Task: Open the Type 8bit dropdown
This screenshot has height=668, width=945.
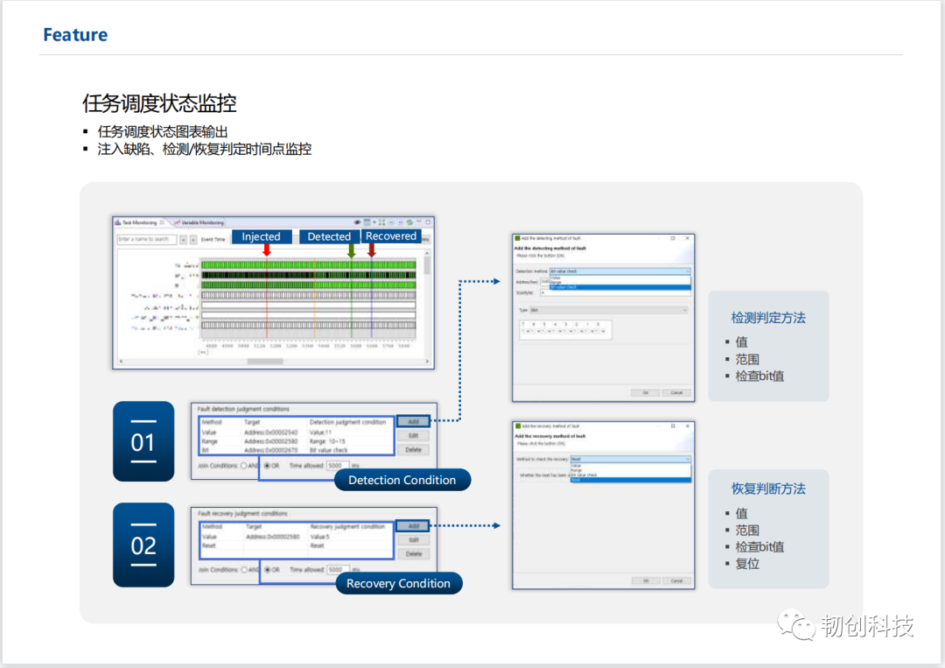Action: point(608,310)
